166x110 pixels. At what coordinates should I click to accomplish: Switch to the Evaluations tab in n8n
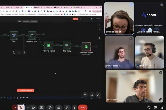click(34, 22)
